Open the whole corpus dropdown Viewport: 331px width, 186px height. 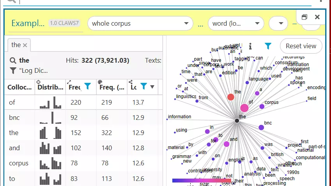(x=140, y=23)
